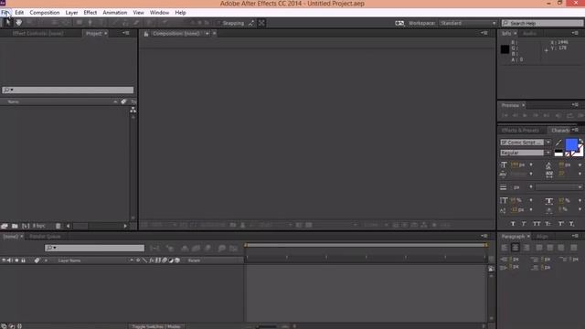Viewport: 585px width, 329px height.
Task: Toggle the Snapping checkbox
Action: click(x=218, y=23)
